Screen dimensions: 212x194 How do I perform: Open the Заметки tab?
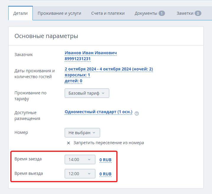[189, 13]
